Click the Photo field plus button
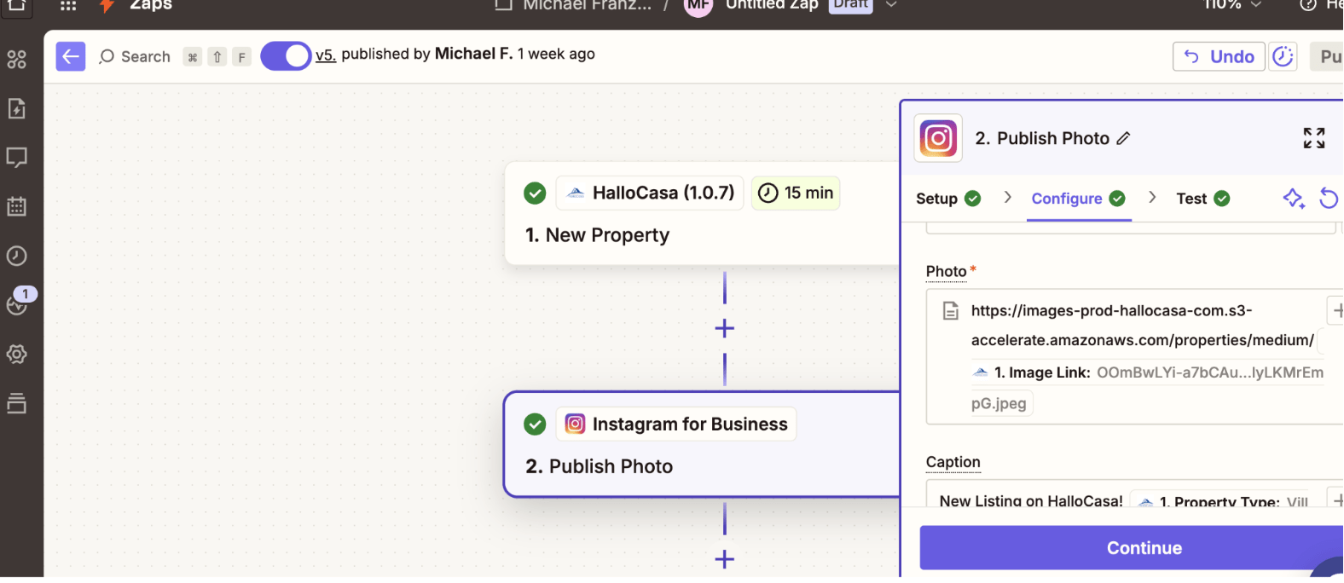Image resolution: width=1344 pixels, height=583 pixels. click(x=1336, y=310)
